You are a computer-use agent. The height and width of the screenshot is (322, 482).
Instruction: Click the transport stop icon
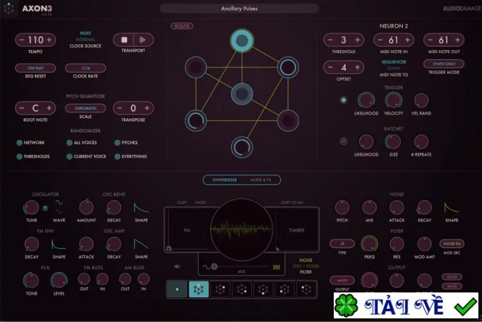click(x=124, y=40)
